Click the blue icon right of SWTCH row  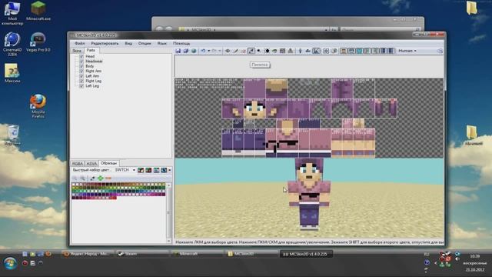tap(164, 170)
